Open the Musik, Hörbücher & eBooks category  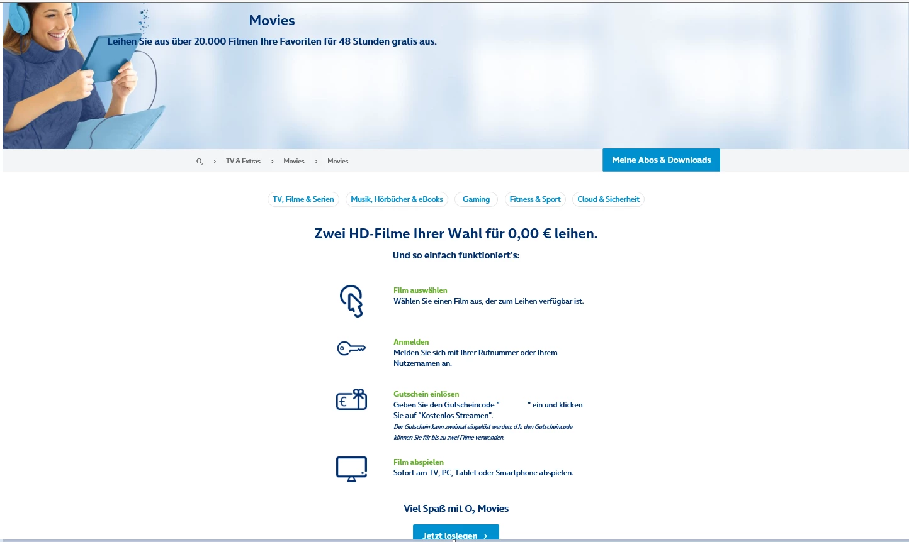pos(397,199)
